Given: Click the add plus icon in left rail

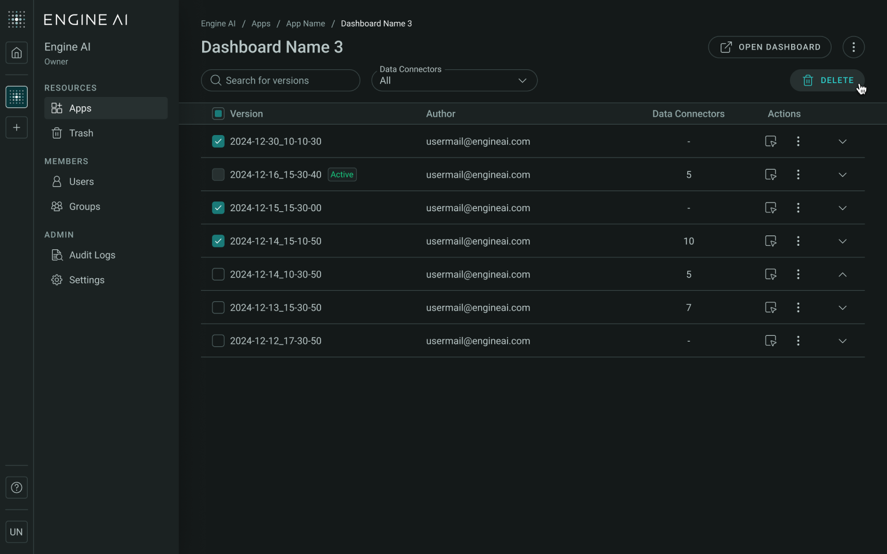Looking at the screenshot, I should pos(17,128).
